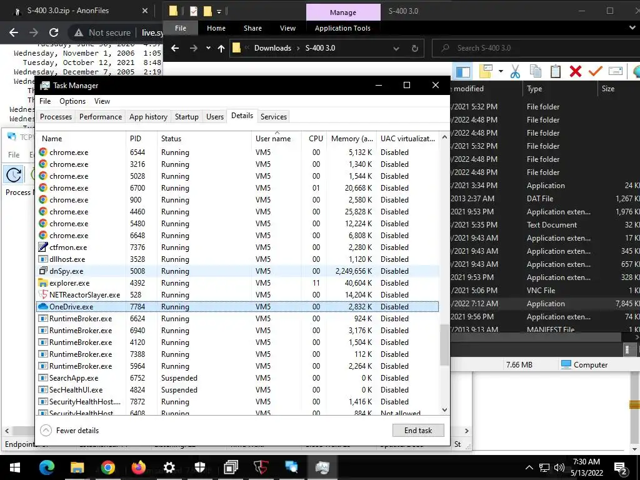The height and width of the screenshot is (480, 640).
Task: Expand the Explorer ribbon chevron
Action: 632,27
